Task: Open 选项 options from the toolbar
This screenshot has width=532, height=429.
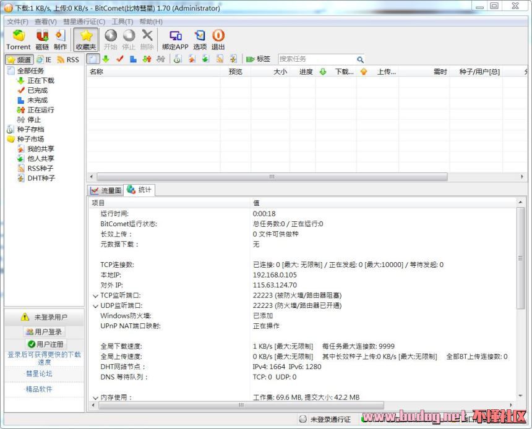Action: (200, 40)
